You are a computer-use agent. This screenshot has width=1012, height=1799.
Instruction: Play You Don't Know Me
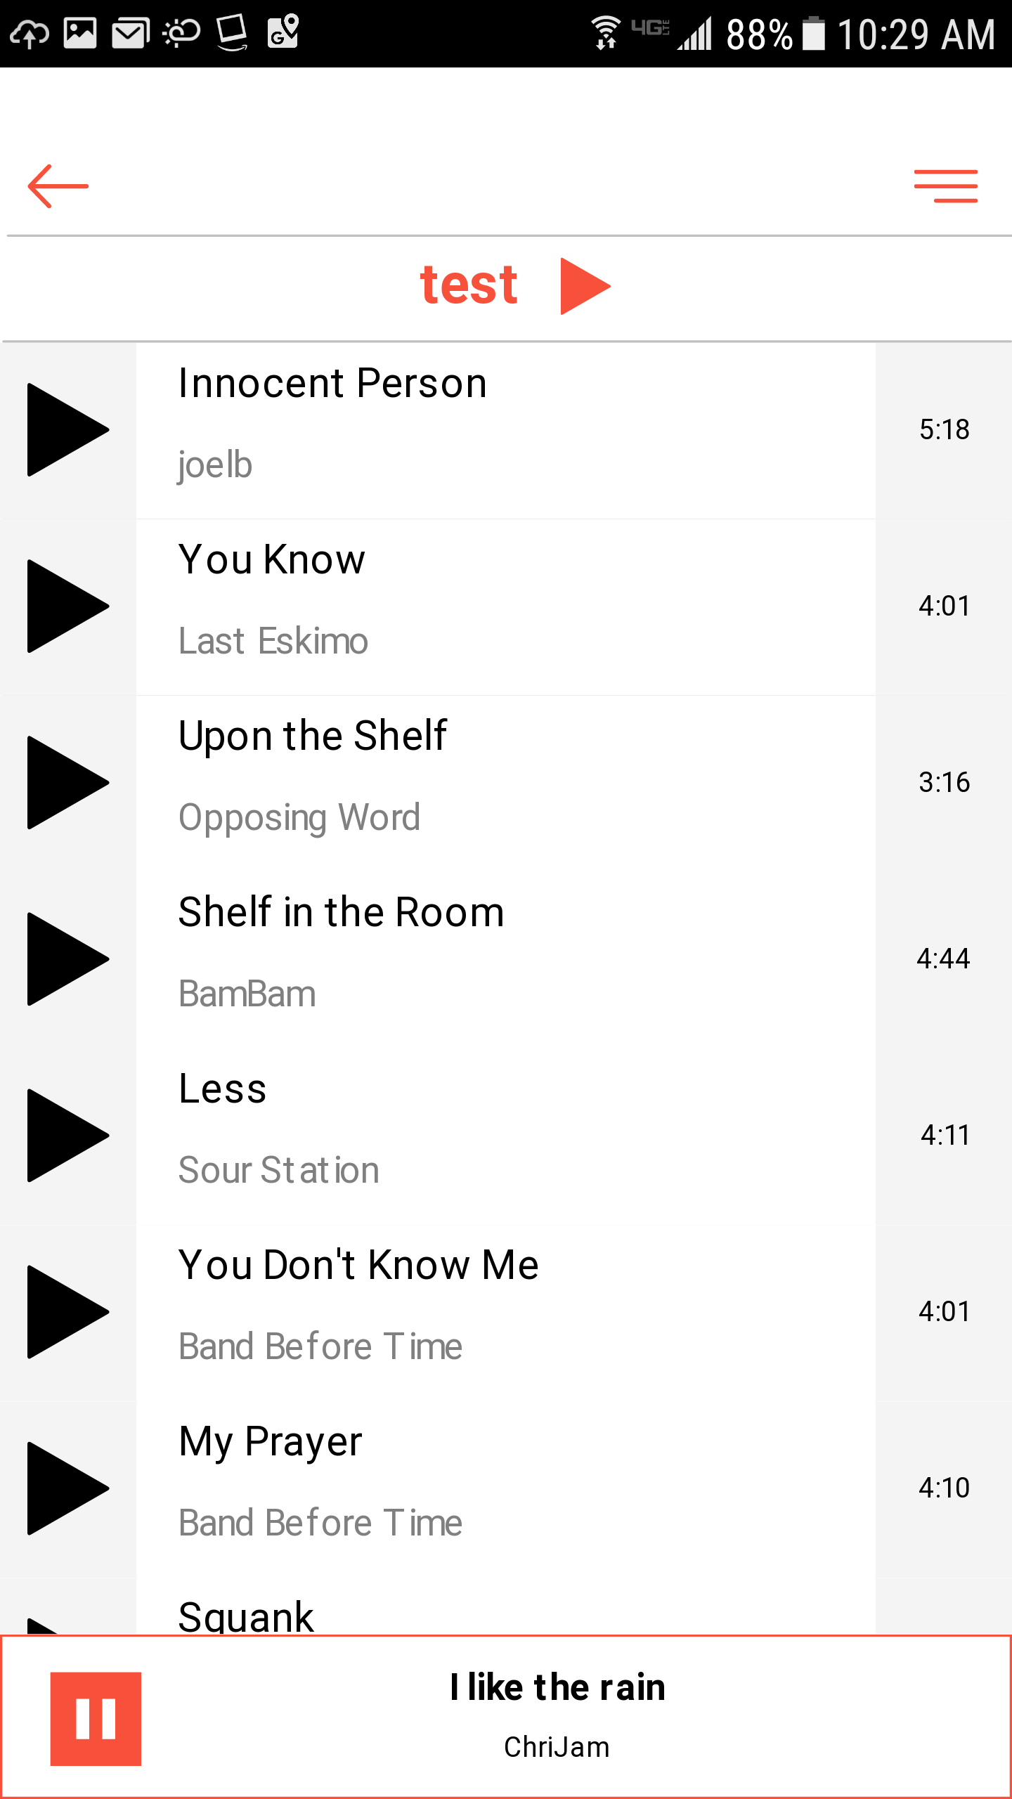coord(68,1311)
